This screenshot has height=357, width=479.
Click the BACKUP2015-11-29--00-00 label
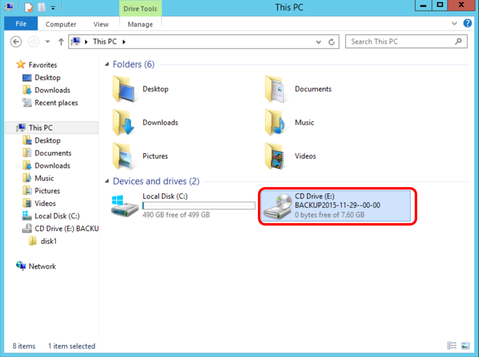tap(338, 205)
